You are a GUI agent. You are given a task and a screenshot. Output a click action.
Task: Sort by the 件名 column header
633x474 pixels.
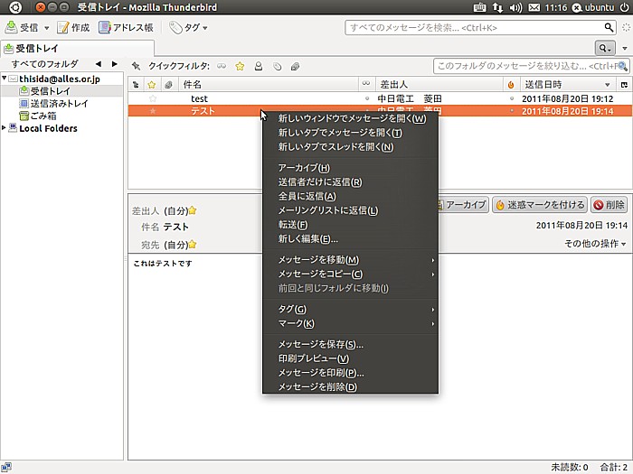click(269, 85)
